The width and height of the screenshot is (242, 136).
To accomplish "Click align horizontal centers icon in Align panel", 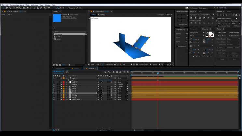I will (x=195, y=18).
